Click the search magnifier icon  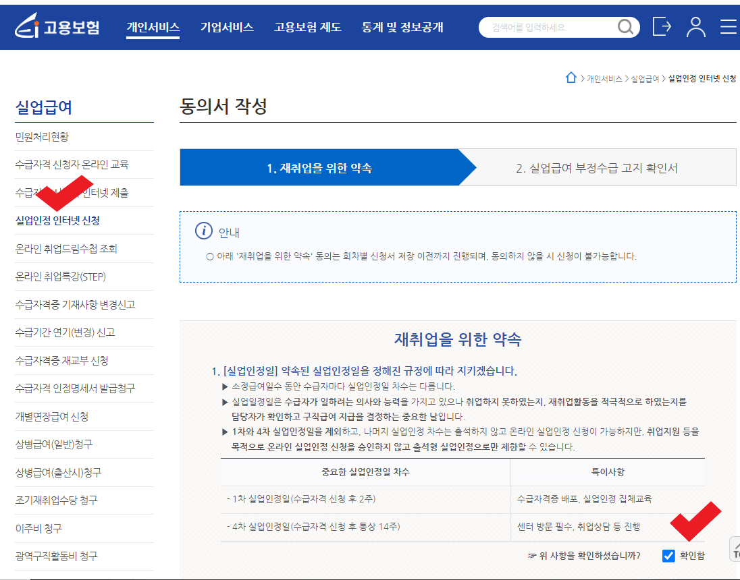coord(625,27)
